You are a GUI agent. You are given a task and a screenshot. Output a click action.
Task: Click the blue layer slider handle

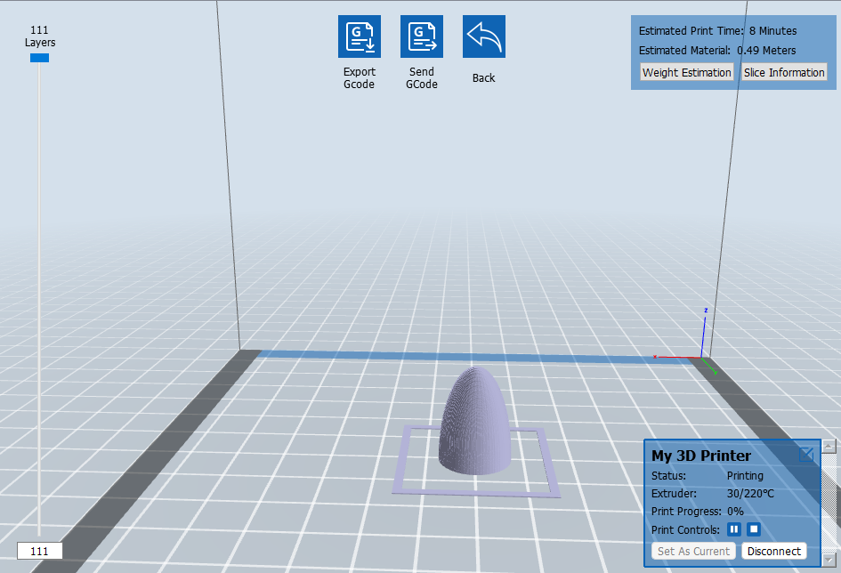coord(39,58)
